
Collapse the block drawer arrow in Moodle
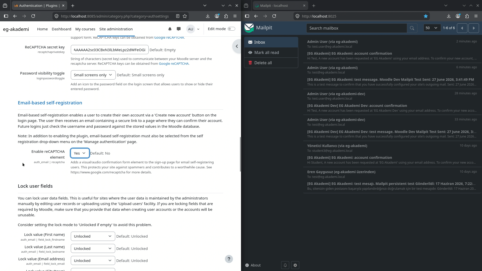tap(236, 46)
